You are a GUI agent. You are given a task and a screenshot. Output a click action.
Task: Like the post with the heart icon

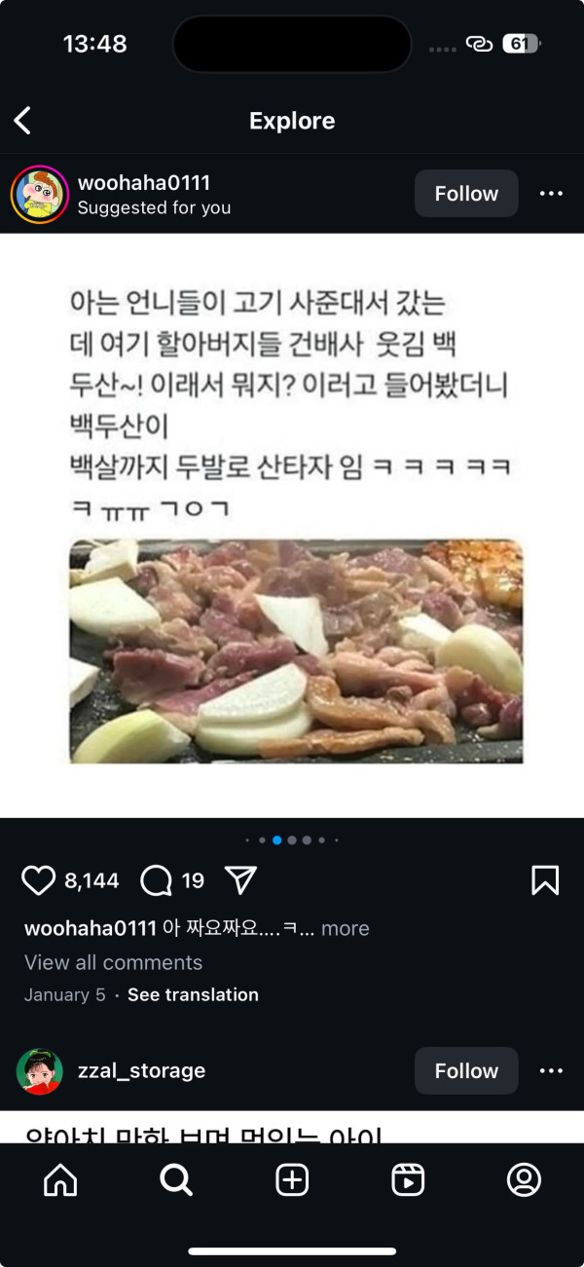pos(39,880)
